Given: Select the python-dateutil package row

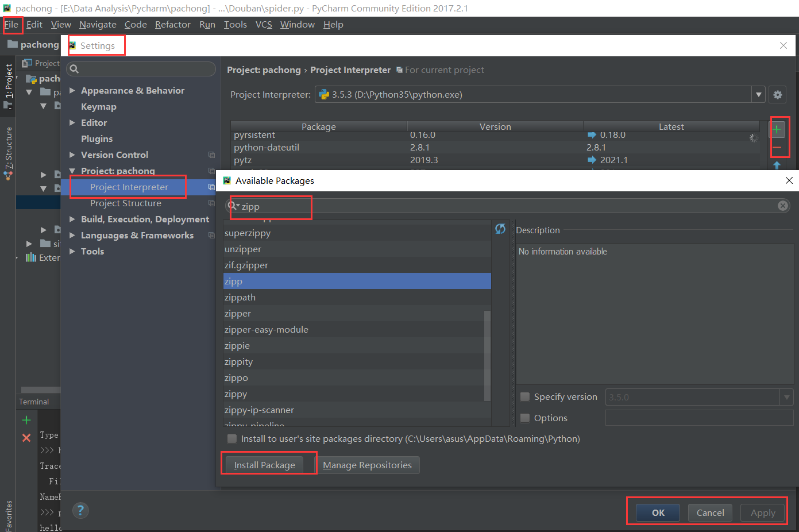Looking at the screenshot, I should (x=495, y=148).
